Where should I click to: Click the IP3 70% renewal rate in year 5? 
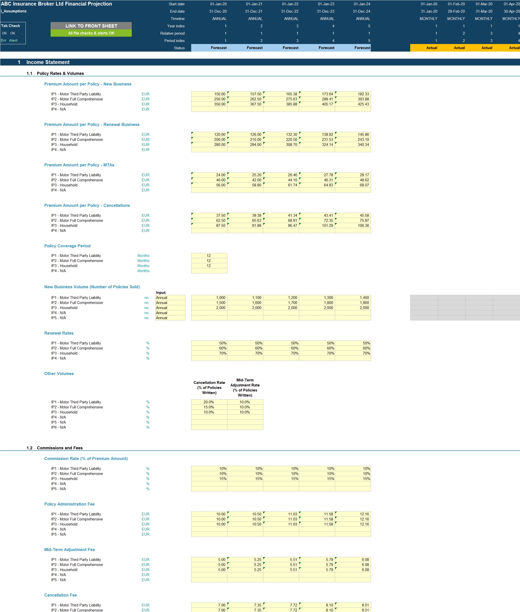pos(353,353)
